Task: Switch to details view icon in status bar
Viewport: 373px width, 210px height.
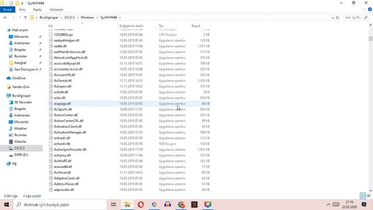Action: [x=363, y=196]
